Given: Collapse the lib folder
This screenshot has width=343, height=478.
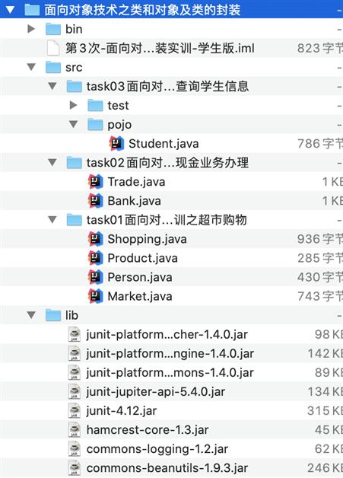Looking at the screenshot, I should point(31,315).
